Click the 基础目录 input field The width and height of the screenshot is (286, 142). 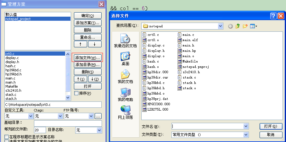point(68,123)
